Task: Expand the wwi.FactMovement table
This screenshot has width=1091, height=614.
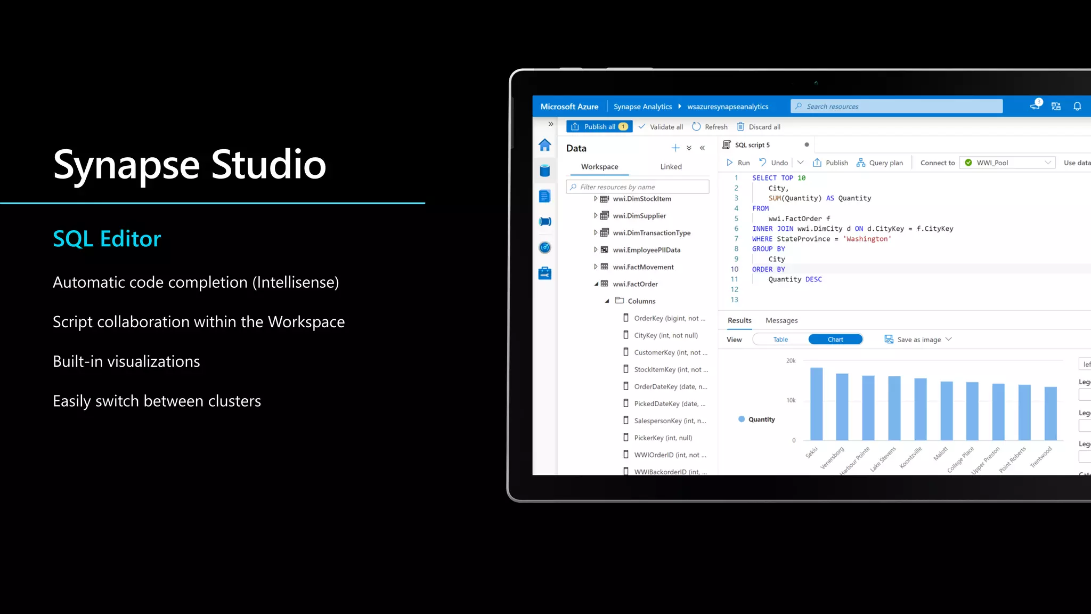Action: point(596,267)
